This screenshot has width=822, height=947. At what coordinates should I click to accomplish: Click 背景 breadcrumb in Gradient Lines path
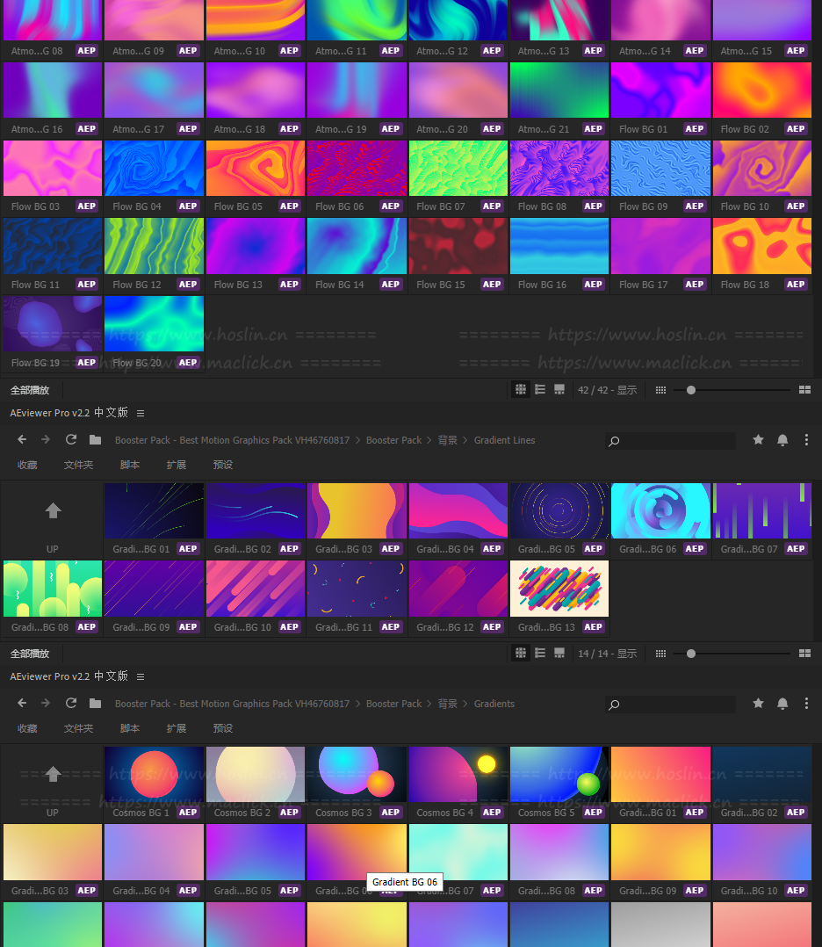(448, 439)
